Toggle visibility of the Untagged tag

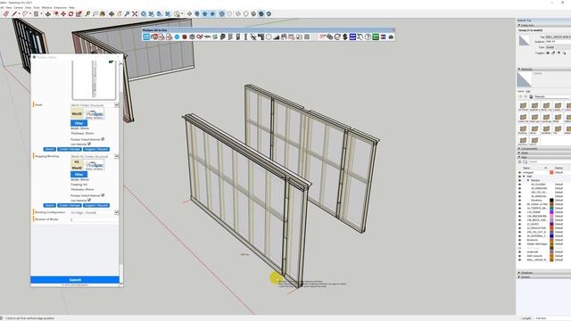(x=519, y=172)
